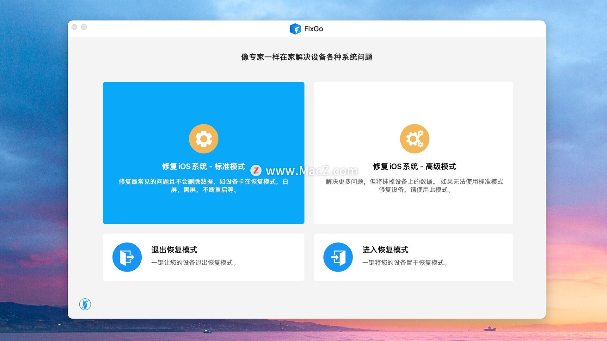Click the www.MacZ.com watermark link
The width and height of the screenshot is (607, 341).
tap(311, 171)
